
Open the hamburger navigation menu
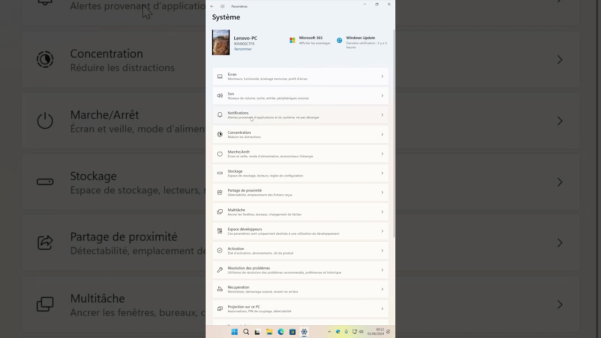223,7
